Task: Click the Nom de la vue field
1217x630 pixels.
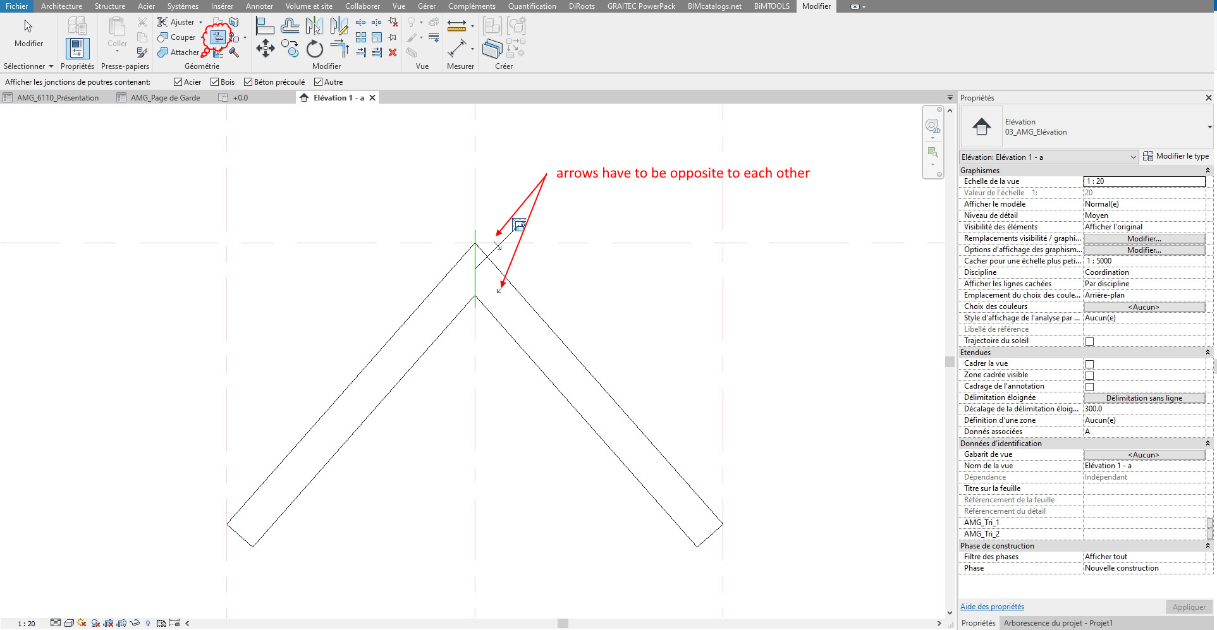Action: tap(1144, 466)
